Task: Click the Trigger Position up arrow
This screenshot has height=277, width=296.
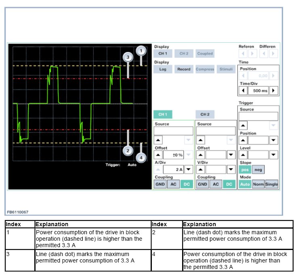Action: [243, 140]
